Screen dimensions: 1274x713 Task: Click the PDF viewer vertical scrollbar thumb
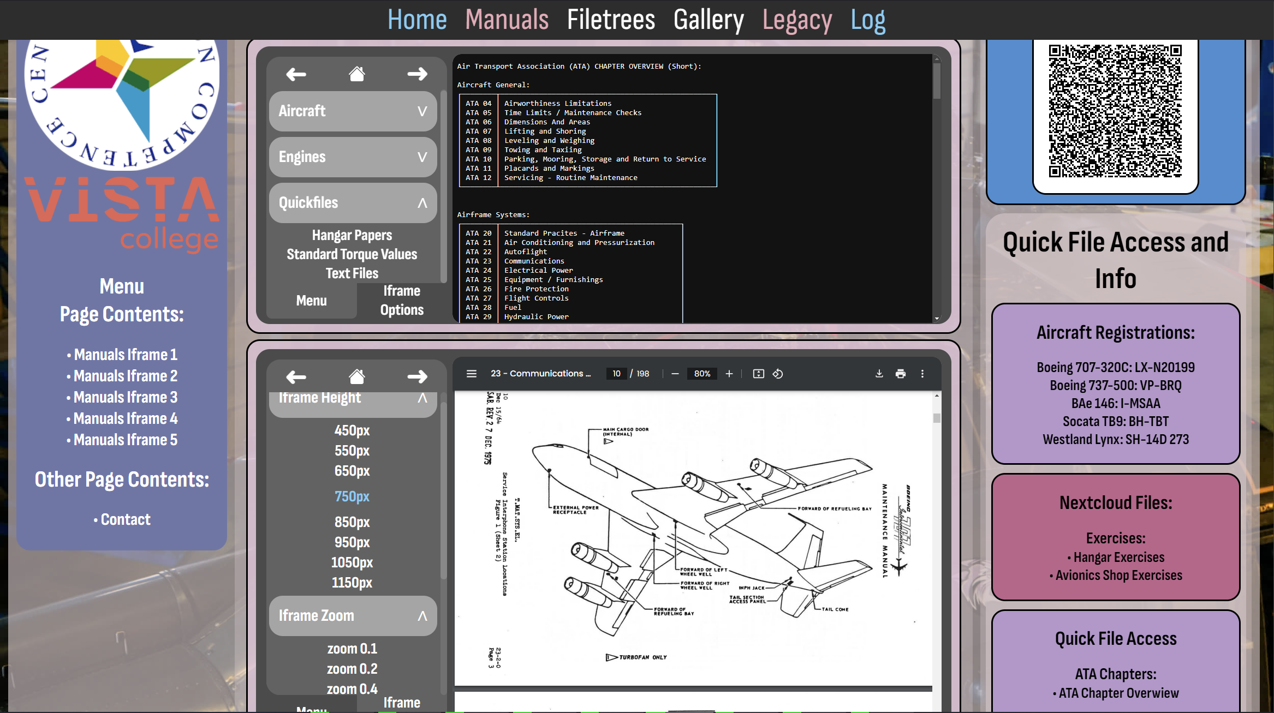[x=937, y=418]
